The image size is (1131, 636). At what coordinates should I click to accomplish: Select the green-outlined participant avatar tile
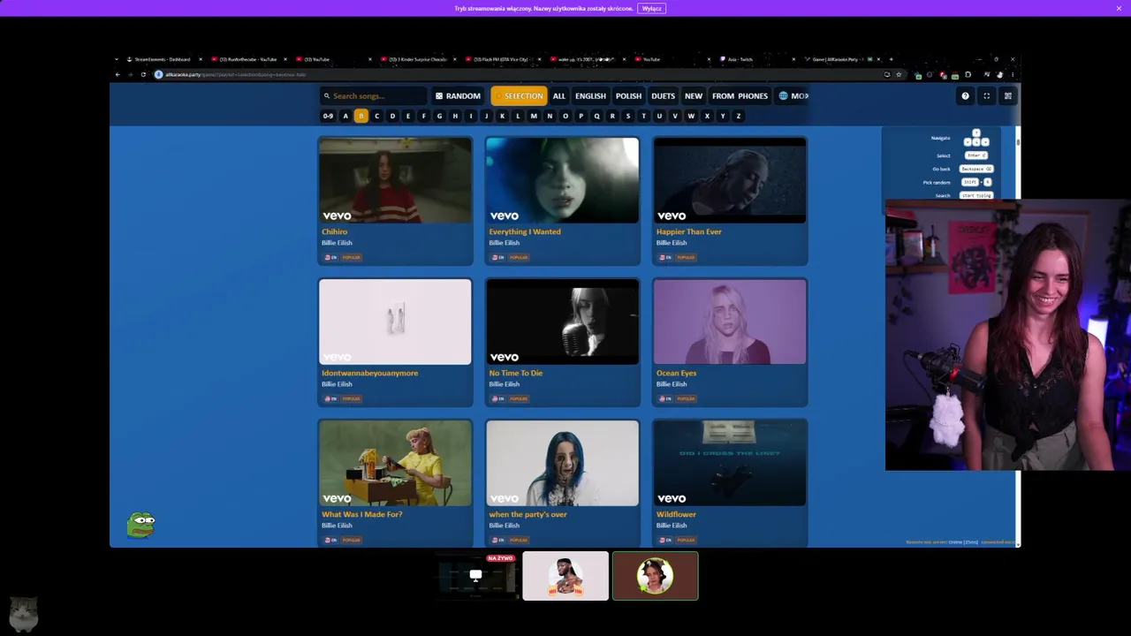pyautogui.click(x=655, y=576)
